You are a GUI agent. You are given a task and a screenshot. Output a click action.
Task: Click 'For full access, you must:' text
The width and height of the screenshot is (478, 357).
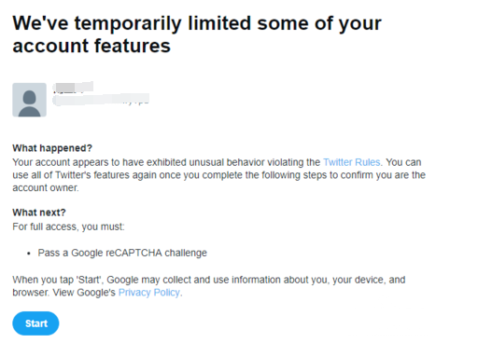click(x=68, y=227)
